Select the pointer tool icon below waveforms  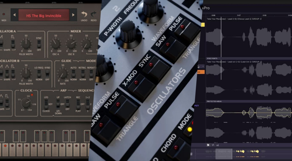[208, 145]
